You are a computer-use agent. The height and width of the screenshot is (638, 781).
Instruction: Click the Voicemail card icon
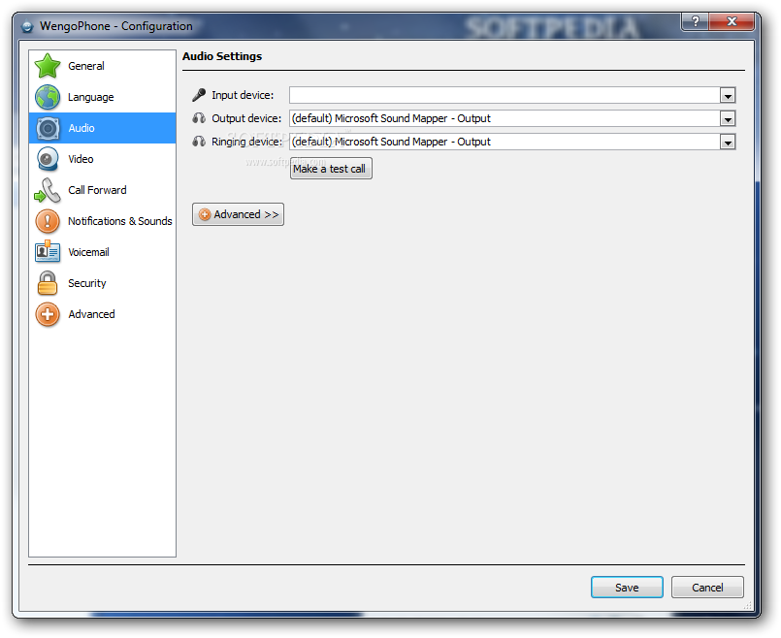tap(48, 251)
